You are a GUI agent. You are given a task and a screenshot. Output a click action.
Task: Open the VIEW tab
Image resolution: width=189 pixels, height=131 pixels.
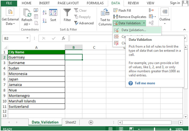[x=150, y=3]
